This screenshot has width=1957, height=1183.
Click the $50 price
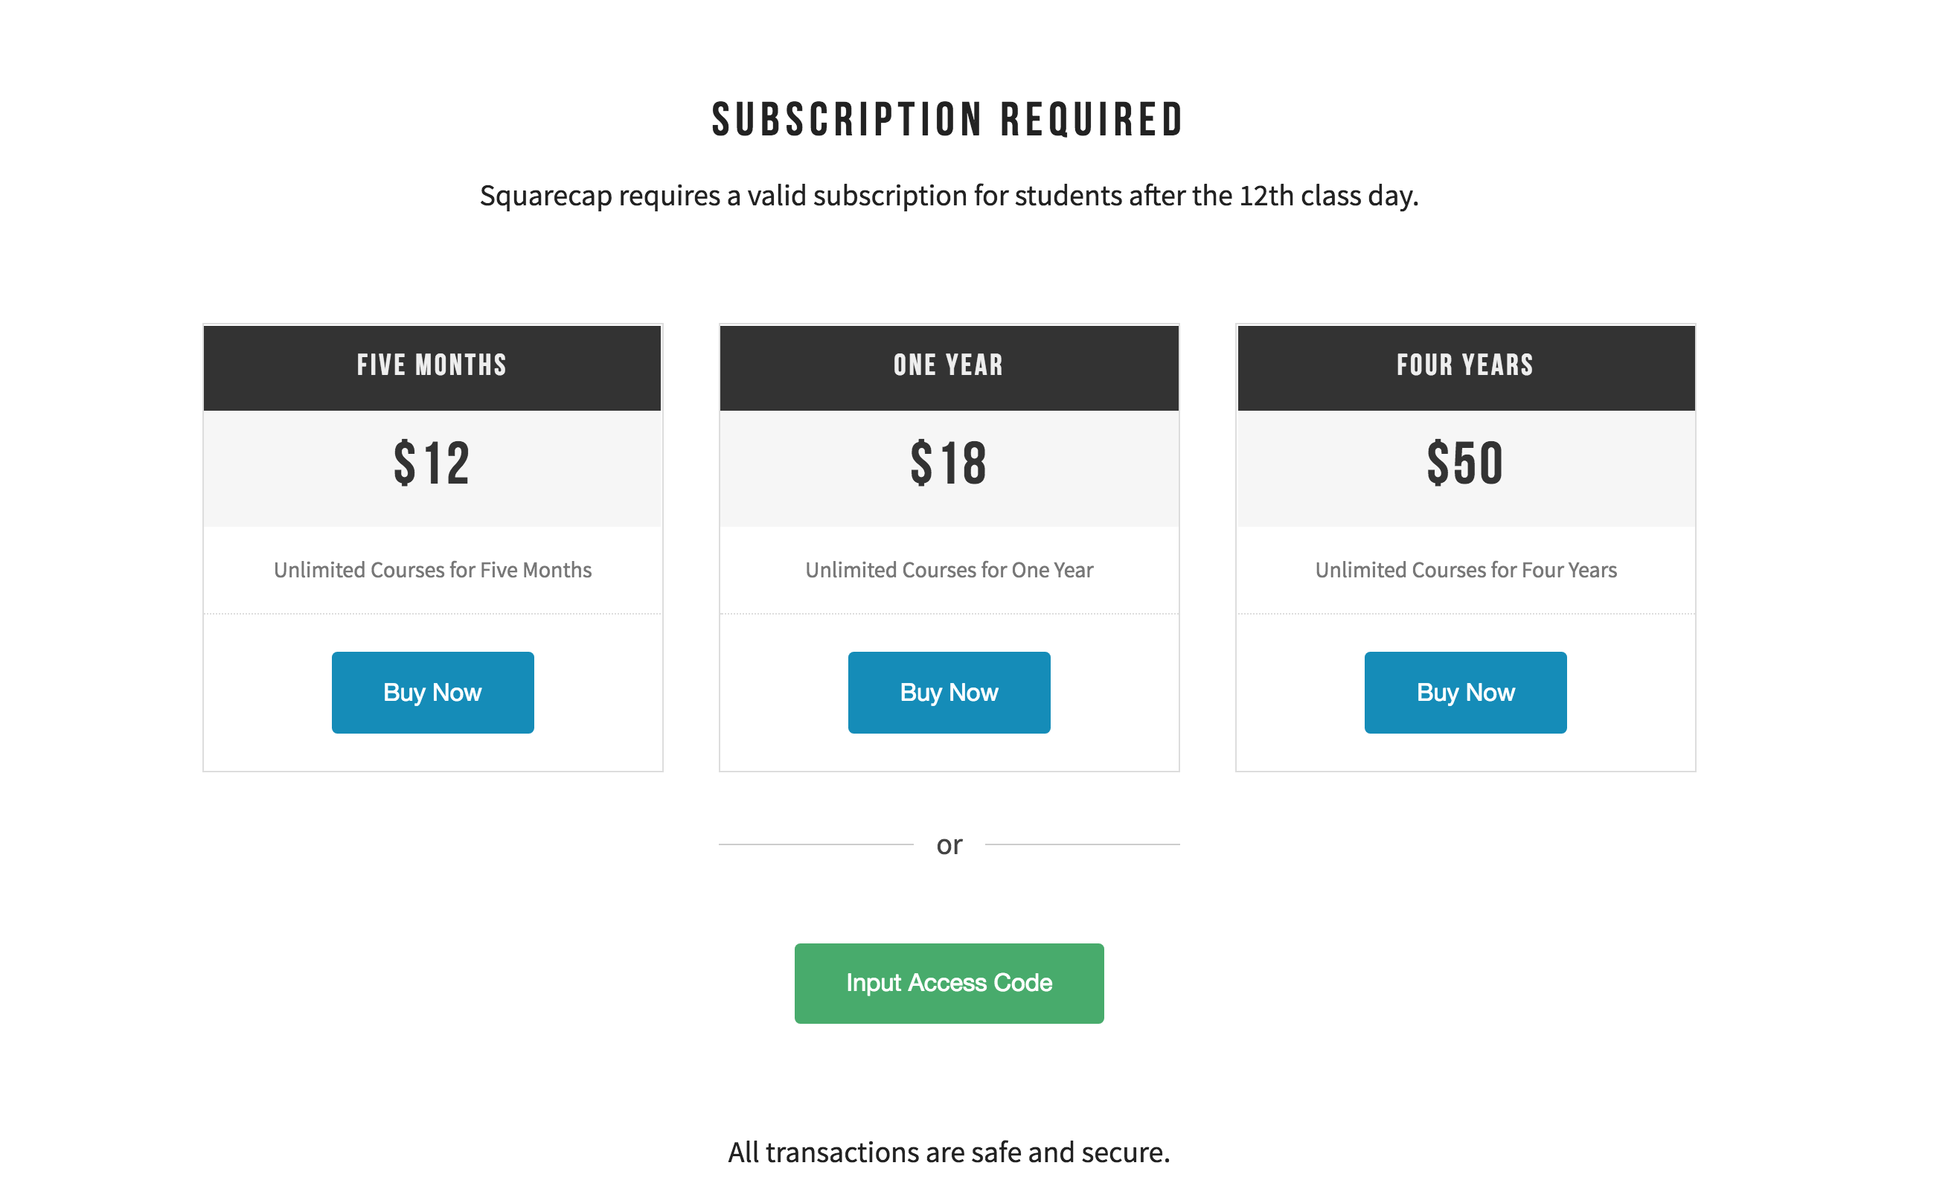(x=1464, y=464)
